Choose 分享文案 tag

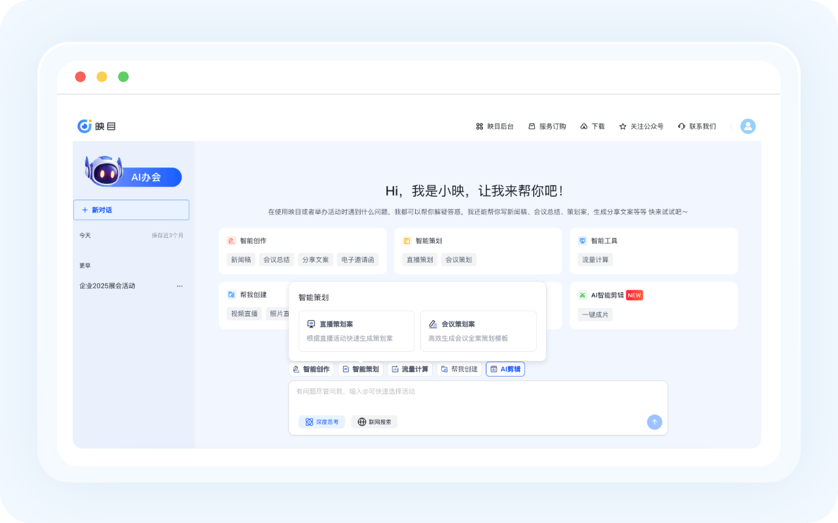point(316,260)
